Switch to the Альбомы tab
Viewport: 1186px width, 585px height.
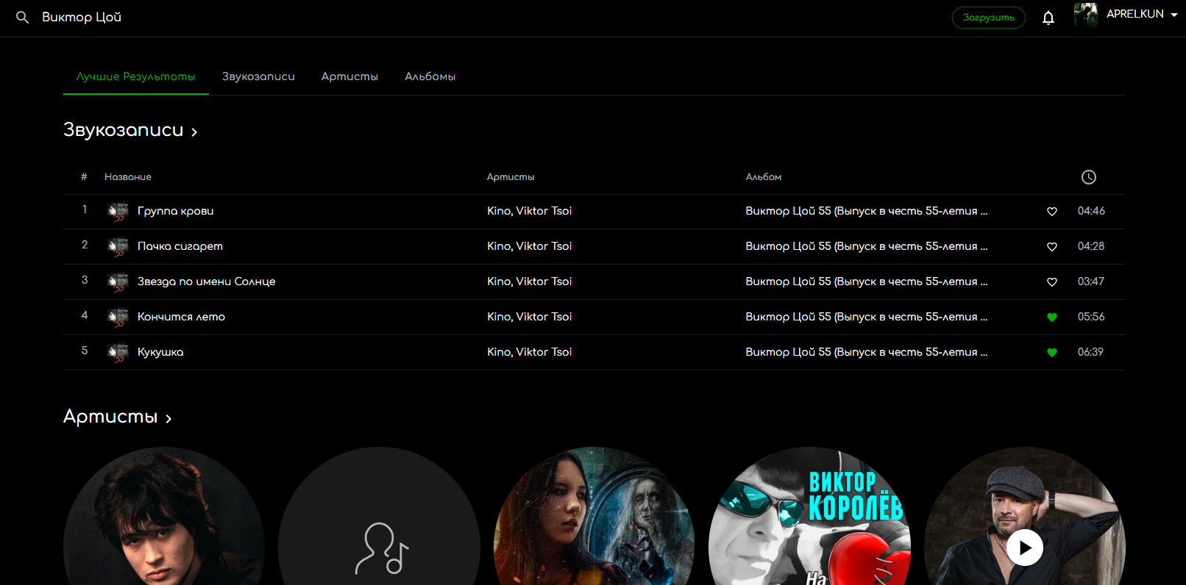coord(430,76)
